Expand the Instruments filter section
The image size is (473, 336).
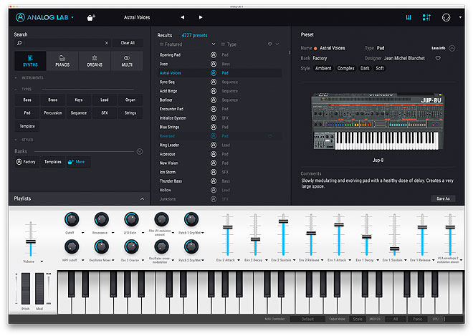17,77
